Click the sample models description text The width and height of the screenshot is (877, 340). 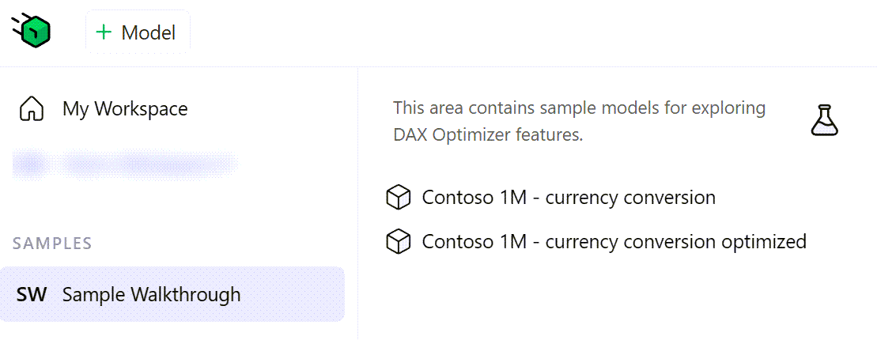point(579,121)
